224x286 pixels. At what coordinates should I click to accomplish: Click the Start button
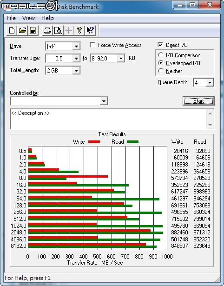(x=198, y=101)
